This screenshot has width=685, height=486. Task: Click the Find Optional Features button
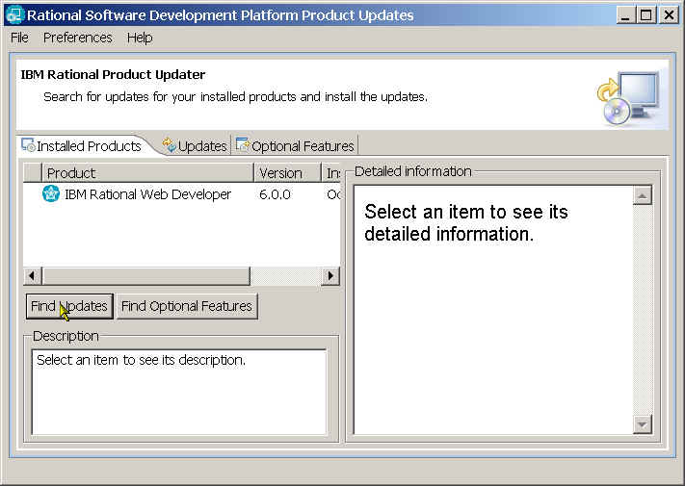[x=187, y=306]
